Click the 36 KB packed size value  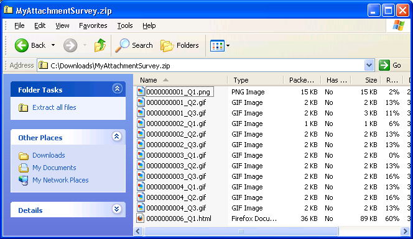tap(309, 219)
